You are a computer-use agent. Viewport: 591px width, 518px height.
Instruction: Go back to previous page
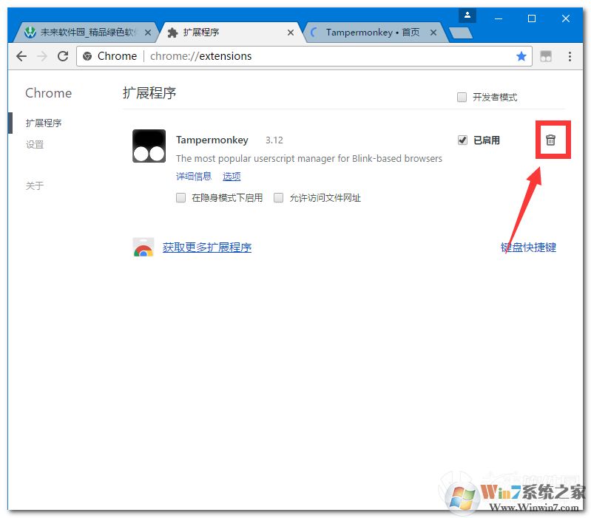pos(21,56)
